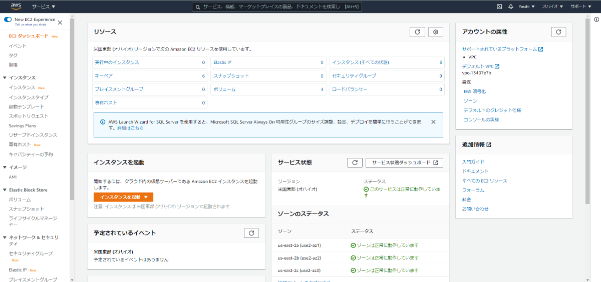This screenshot has width=601, height=282.
Task: Open キーペア resource link
Action: coord(104,76)
